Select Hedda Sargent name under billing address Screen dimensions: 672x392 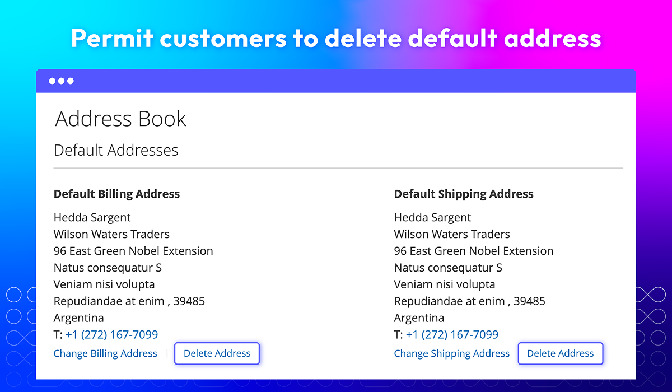(92, 217)
